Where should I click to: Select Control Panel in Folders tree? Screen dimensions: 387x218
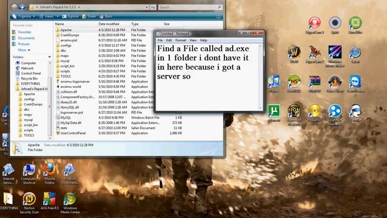(28, 73)
